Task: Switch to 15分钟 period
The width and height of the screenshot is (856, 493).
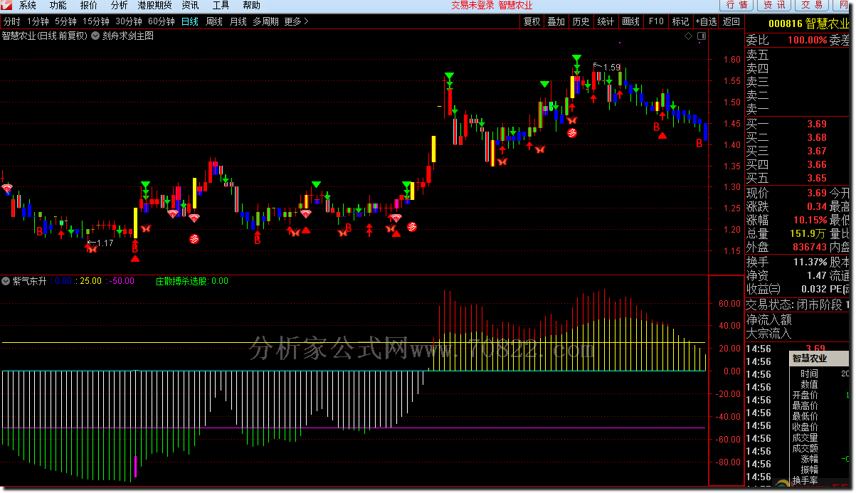Action: coord(96,21)
